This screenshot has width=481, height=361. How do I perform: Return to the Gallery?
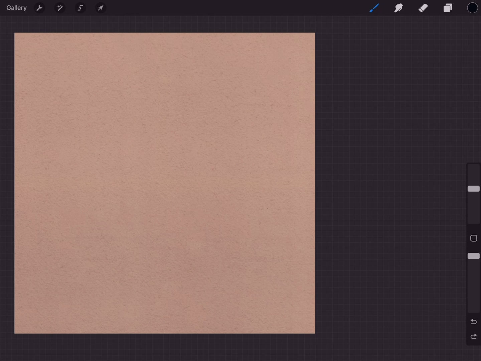tap(16, 8)
